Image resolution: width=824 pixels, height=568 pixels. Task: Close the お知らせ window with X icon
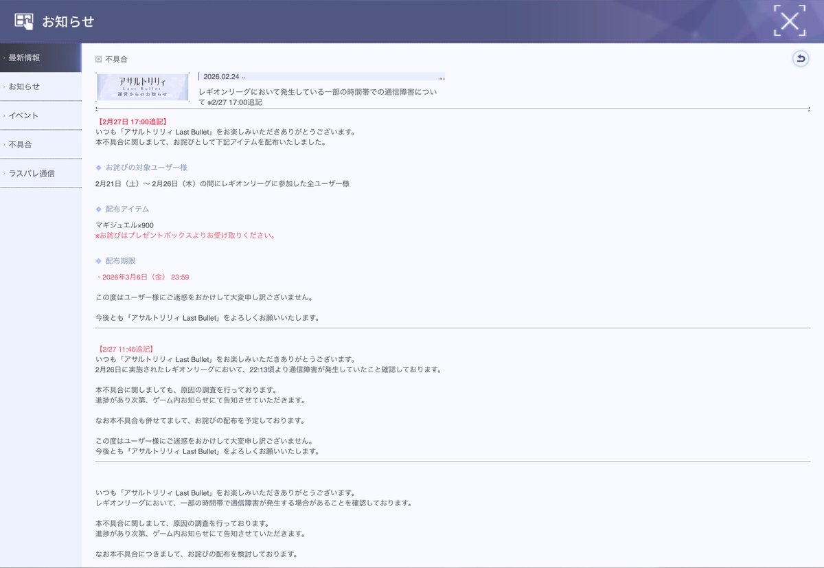(789, 21)
